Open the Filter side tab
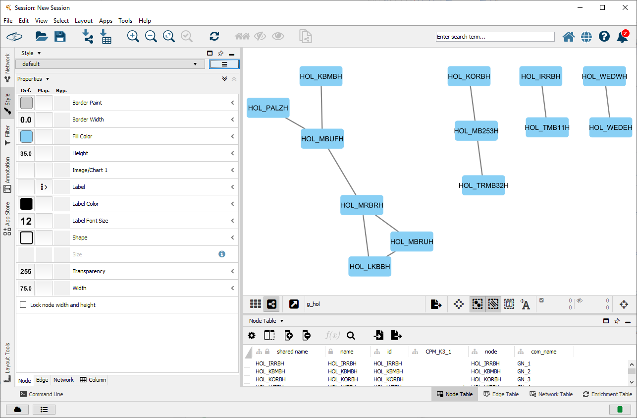The height and width of the screenshot is (418, 637). click(7, 135)
